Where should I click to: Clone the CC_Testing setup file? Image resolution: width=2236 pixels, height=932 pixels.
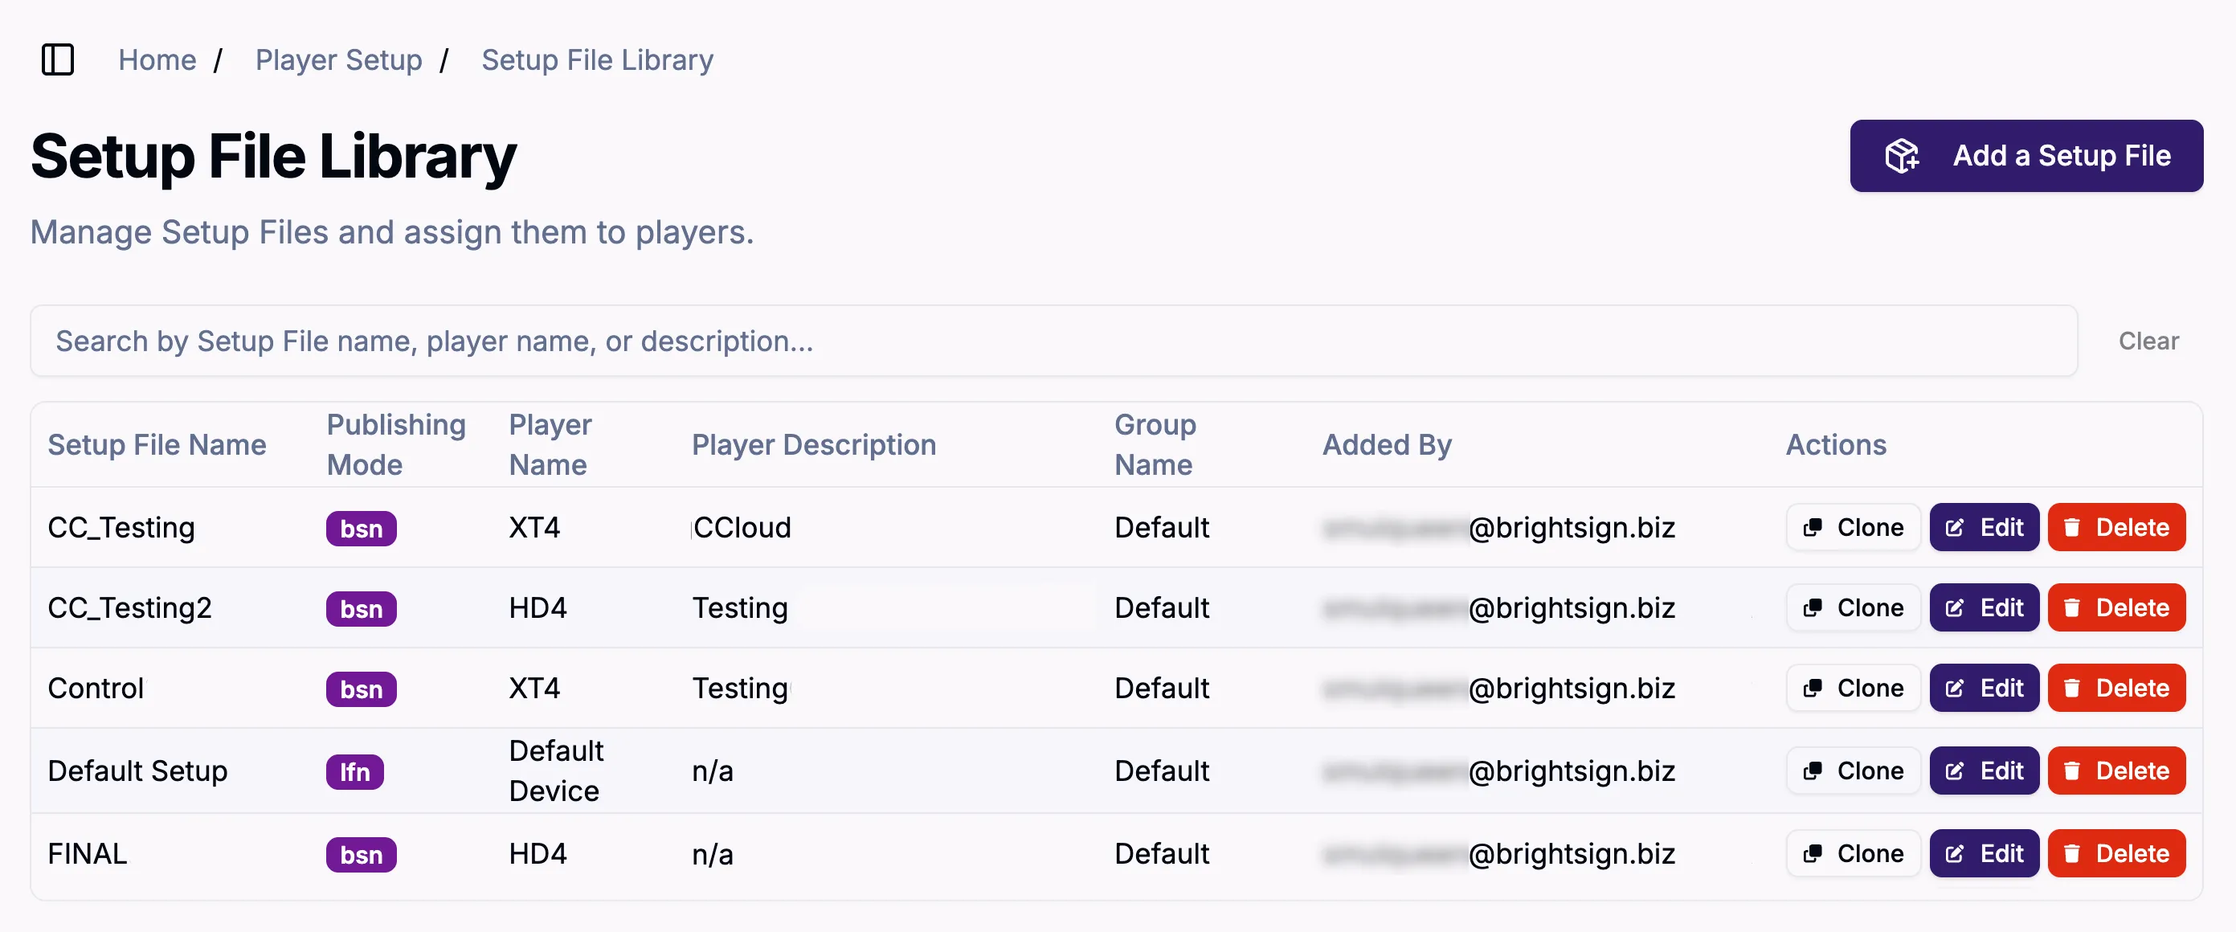[x=1854, y=528]
